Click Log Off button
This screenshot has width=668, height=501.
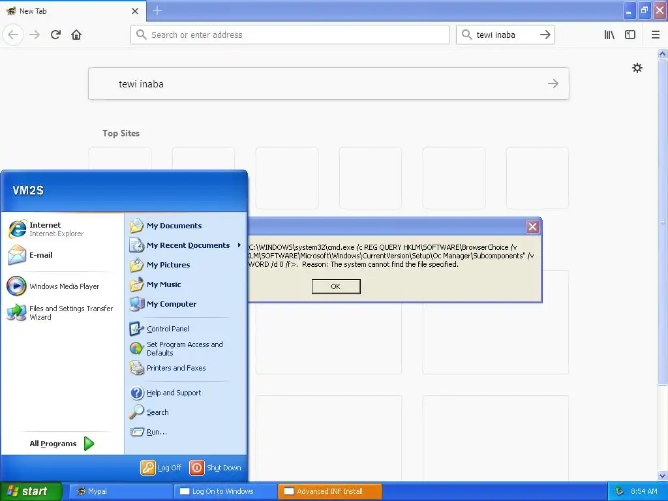[x=162, y=468]
